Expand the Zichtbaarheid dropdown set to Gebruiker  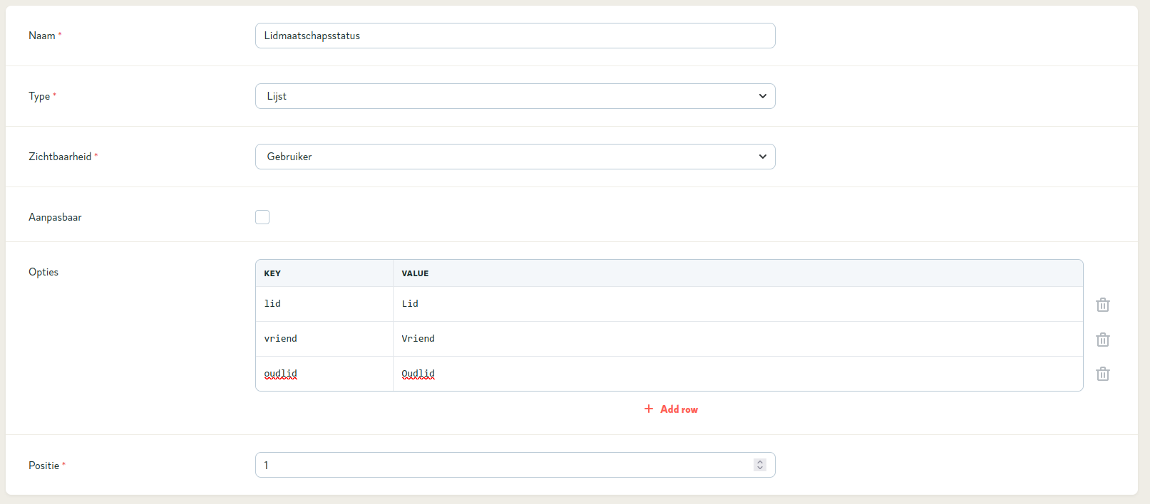[x=515, y=157]
